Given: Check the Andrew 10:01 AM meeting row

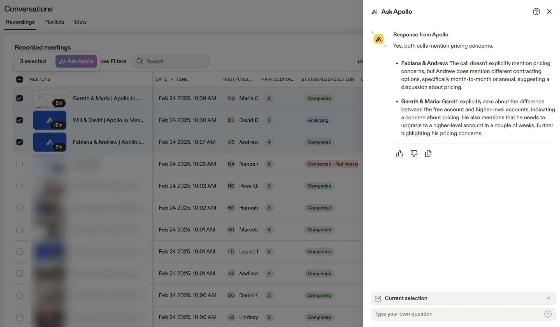Looking at the screenshot, I should click(x=19, y=273).
